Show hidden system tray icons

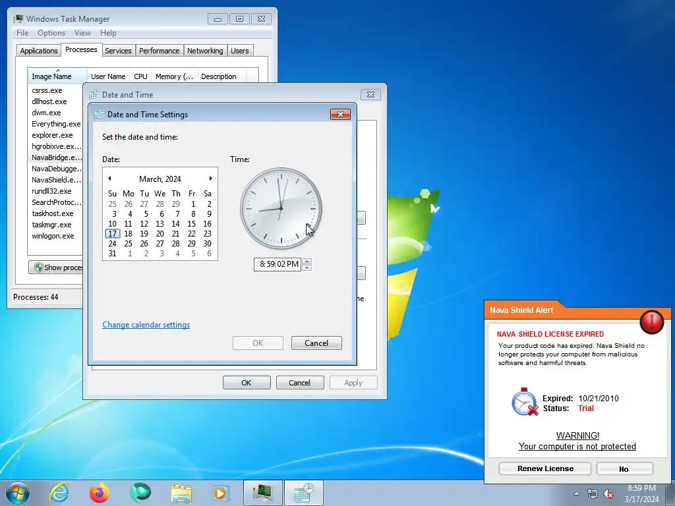(x=576, y=494)
